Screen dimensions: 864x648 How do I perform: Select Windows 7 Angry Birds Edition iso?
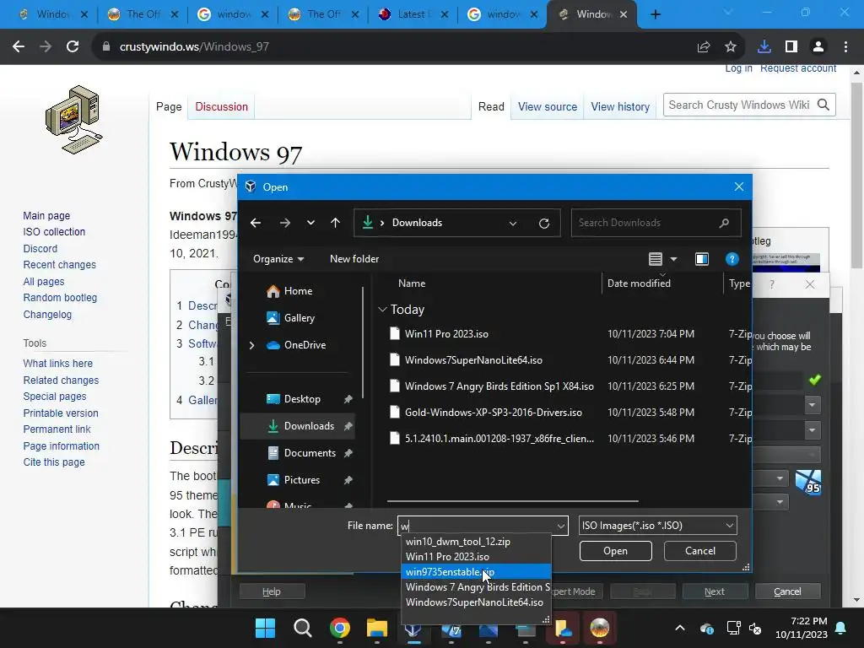click(499, 386)
